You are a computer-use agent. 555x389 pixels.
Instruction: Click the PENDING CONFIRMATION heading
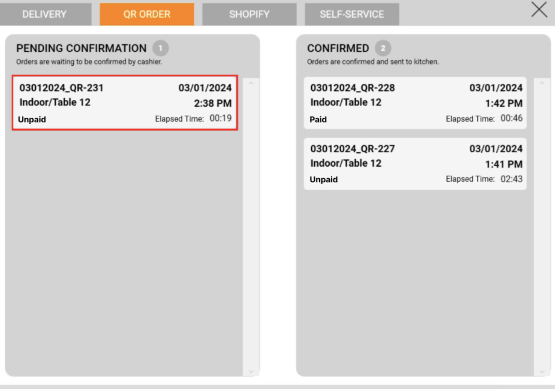tap(81, 48)
